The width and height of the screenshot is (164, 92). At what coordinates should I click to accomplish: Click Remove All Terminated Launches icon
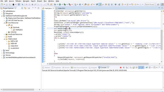127,67
